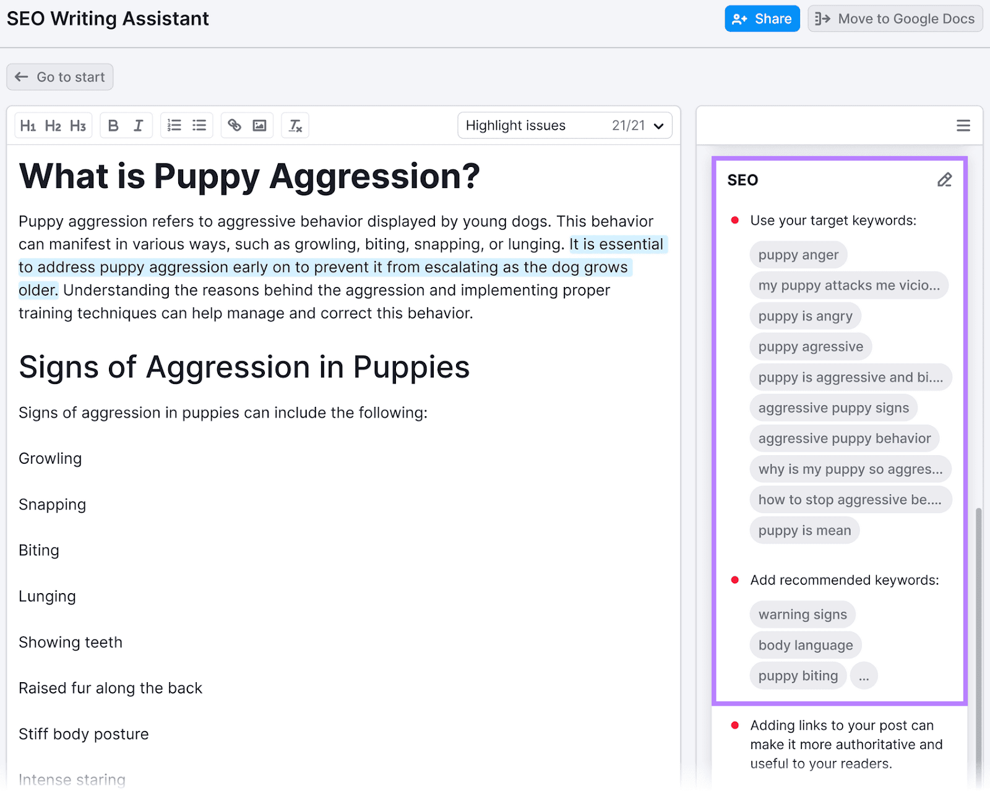Select the 'puppy biting' keyword pill

point(798,675)
